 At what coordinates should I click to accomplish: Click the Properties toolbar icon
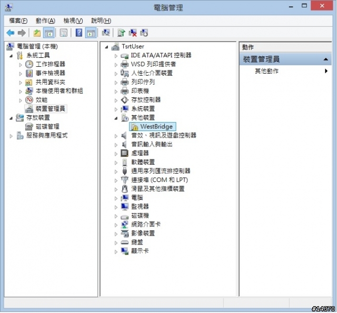tap(64, 33)
